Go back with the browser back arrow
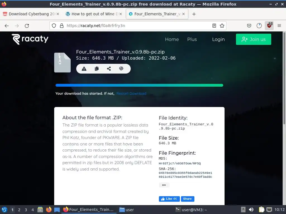The width and height of the screenshot is (286, 214). click(x=7, y=26)
